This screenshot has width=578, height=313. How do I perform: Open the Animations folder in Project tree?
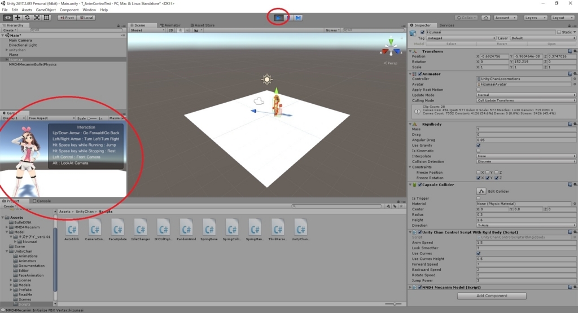[28, 256]
